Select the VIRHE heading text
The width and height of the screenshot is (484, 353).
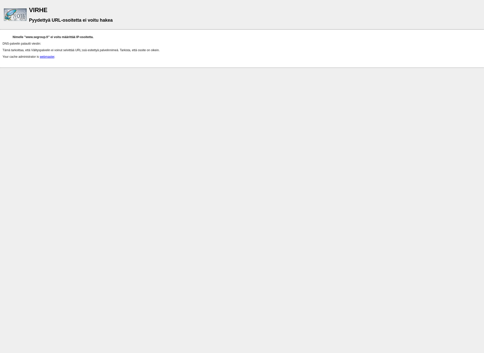38,10
